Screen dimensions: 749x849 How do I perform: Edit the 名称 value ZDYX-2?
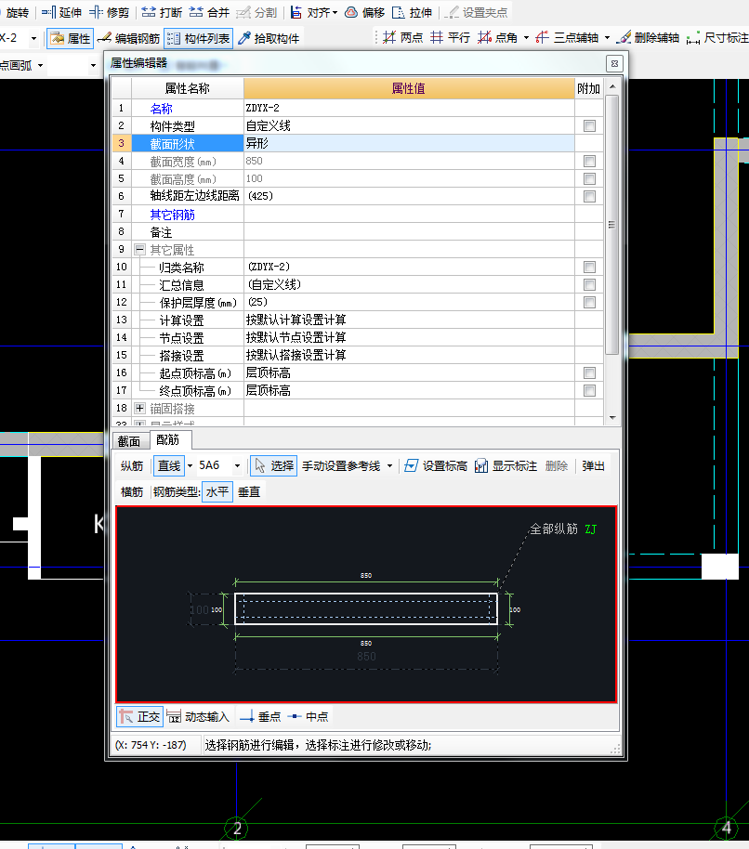pyautogui.click(x=409, y=108)
